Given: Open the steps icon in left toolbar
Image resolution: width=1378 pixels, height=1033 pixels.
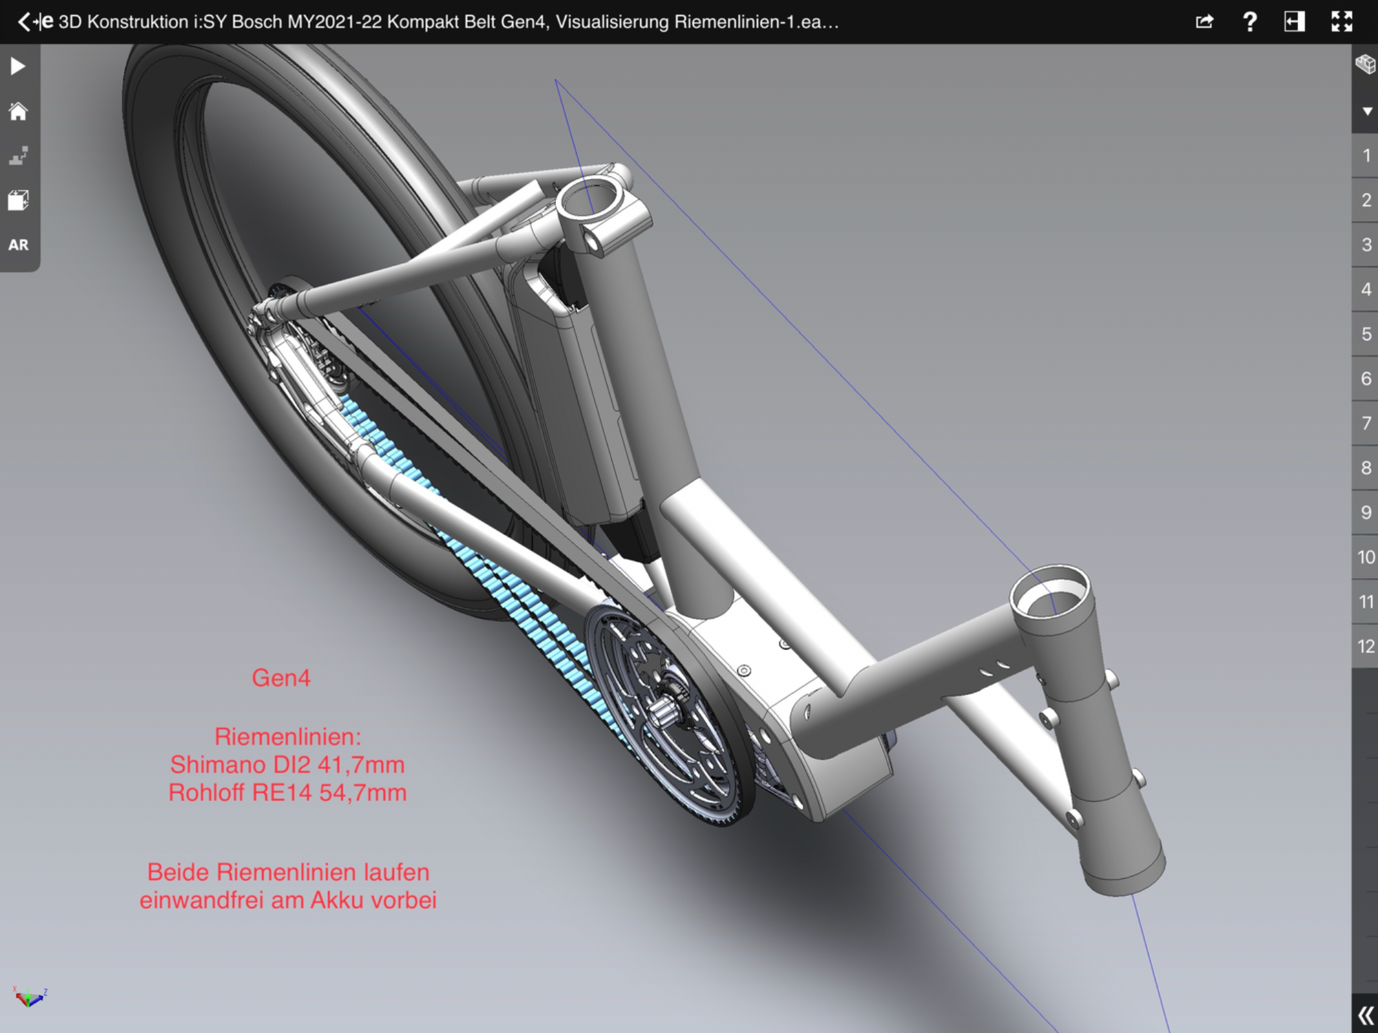Looking at the screenshot, I should (18, 156).
